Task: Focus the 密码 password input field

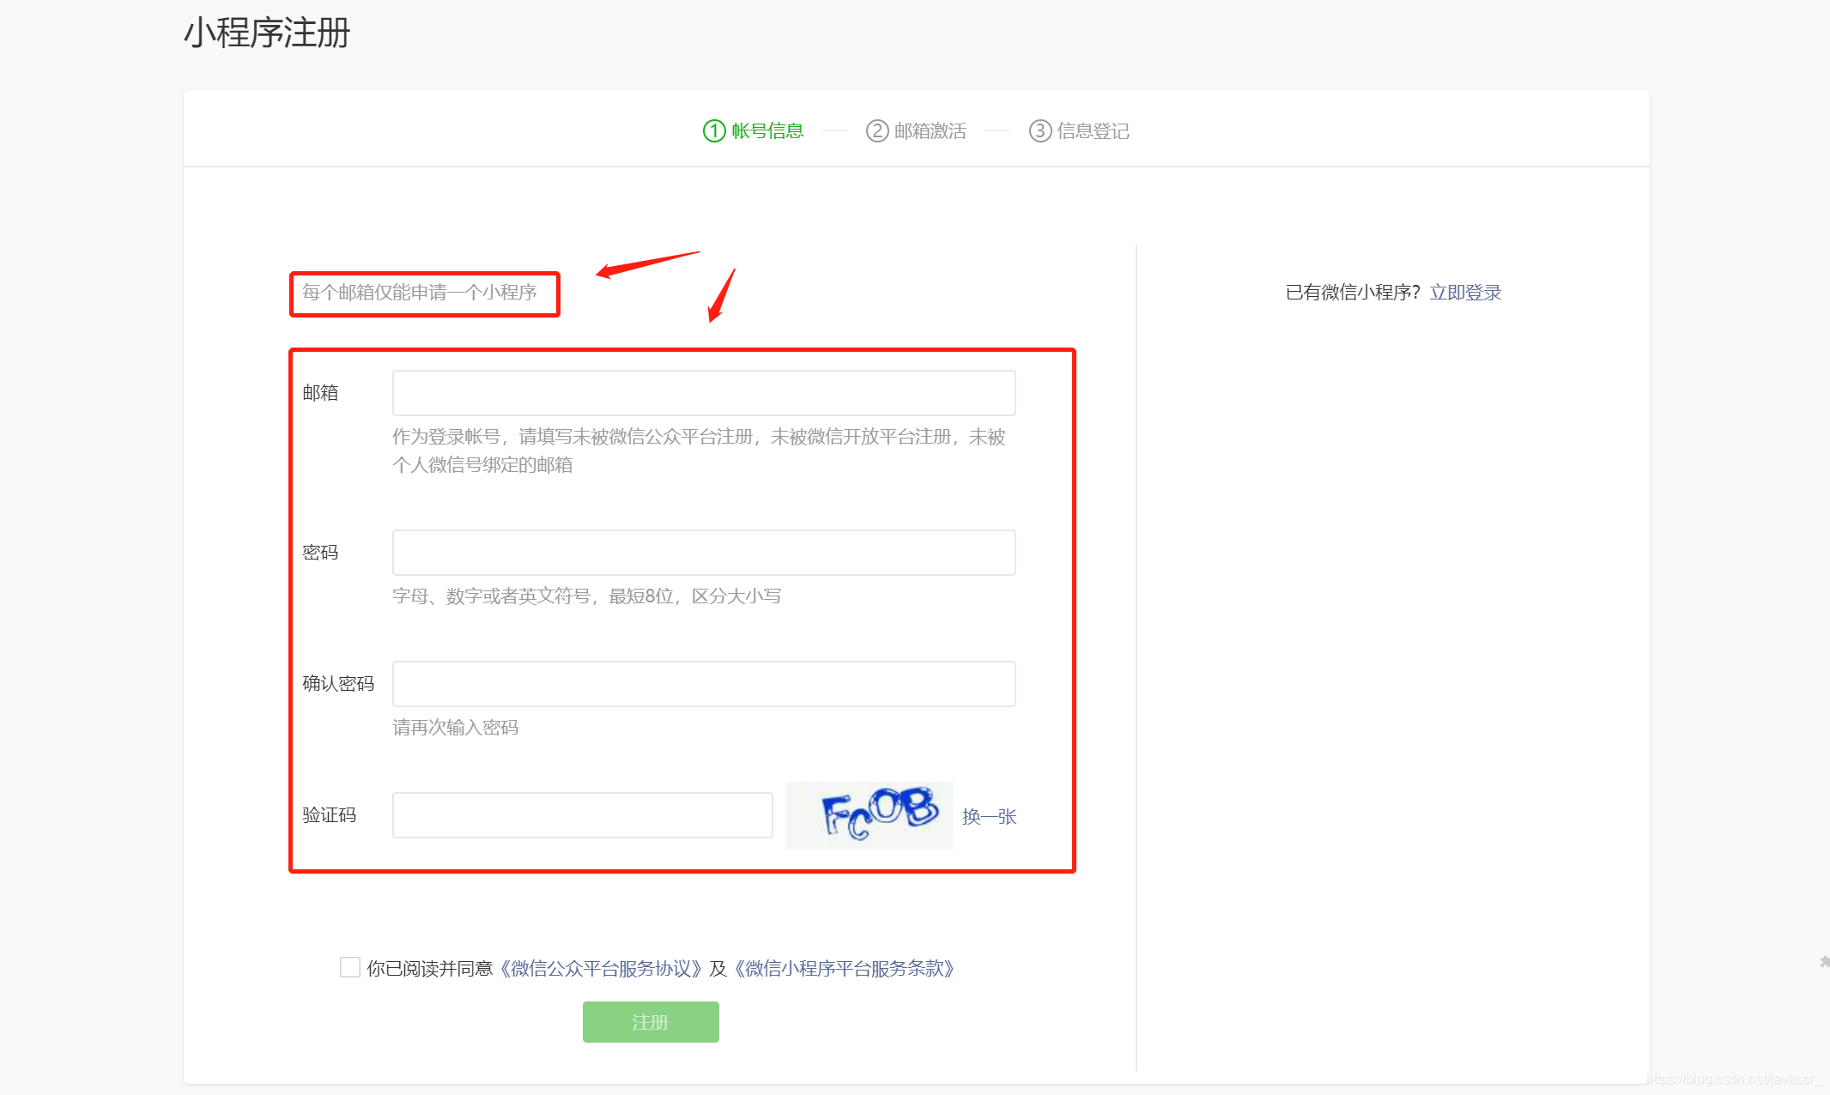Action: pos(704,553)
